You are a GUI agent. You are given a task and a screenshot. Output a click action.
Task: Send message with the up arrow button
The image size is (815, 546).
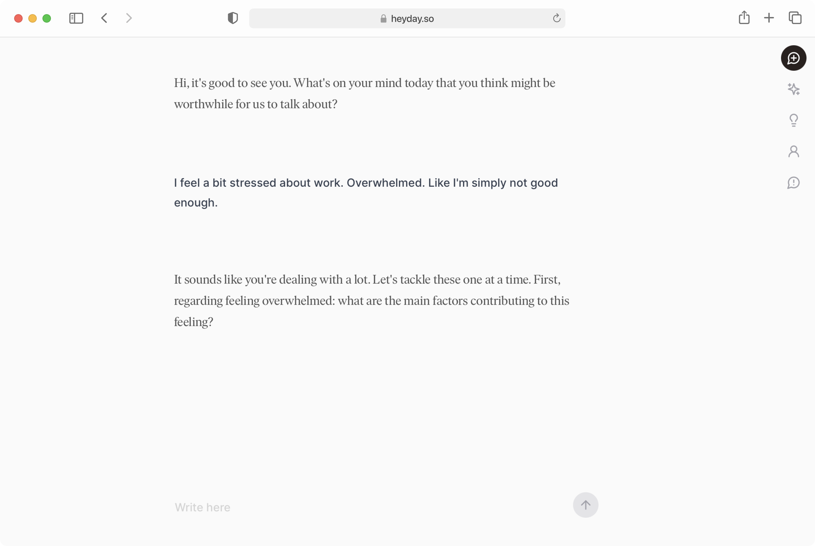[x=585, y=505]
